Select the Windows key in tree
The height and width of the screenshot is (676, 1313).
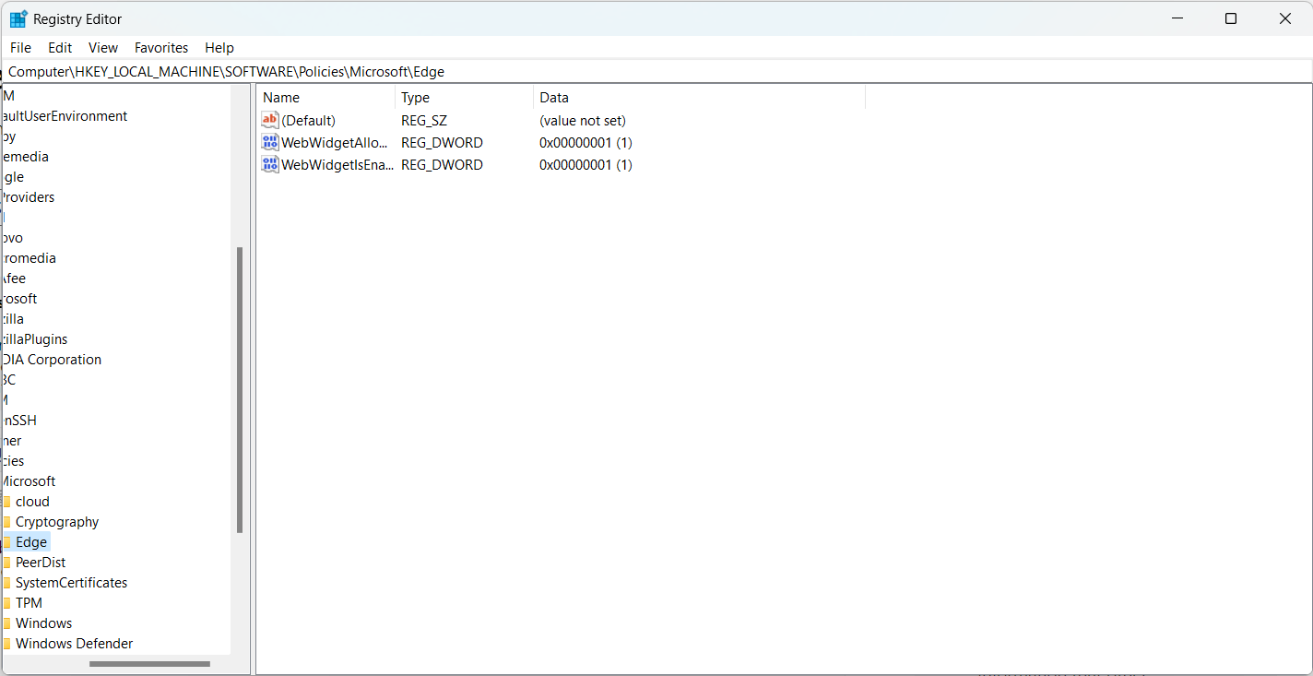(43, 623)
